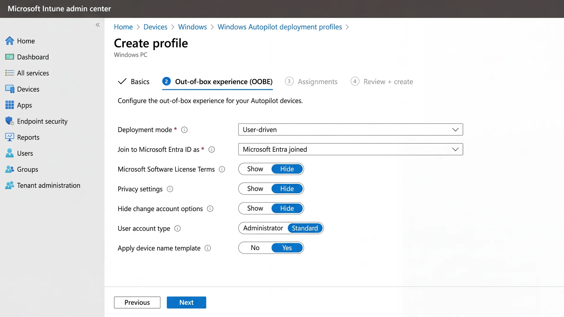Set License Terms toggle to Show
Image resolution: width=564 pixels, height=317 pixels.
[255, 169]
